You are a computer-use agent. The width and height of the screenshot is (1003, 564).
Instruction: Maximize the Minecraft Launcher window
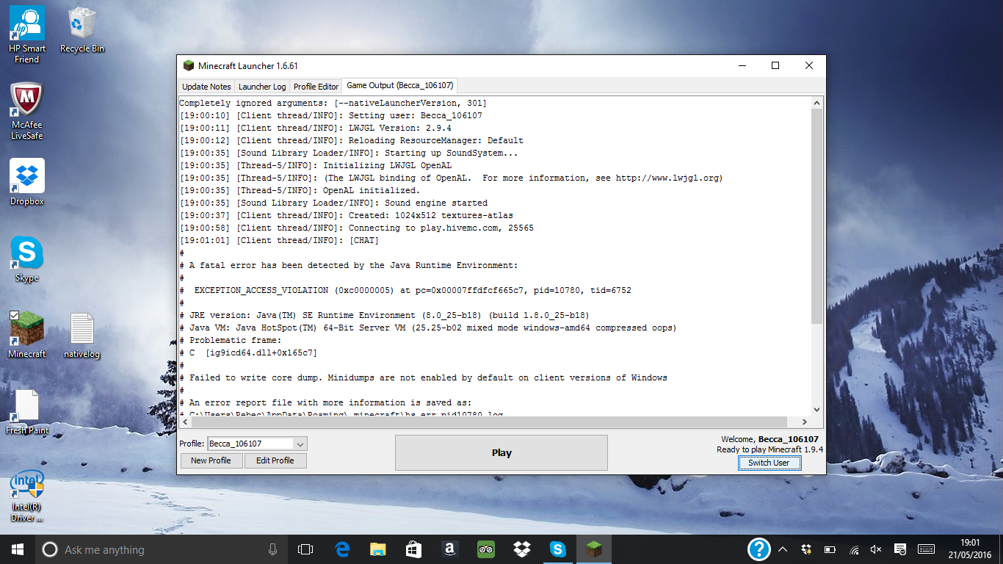(775, 66)
